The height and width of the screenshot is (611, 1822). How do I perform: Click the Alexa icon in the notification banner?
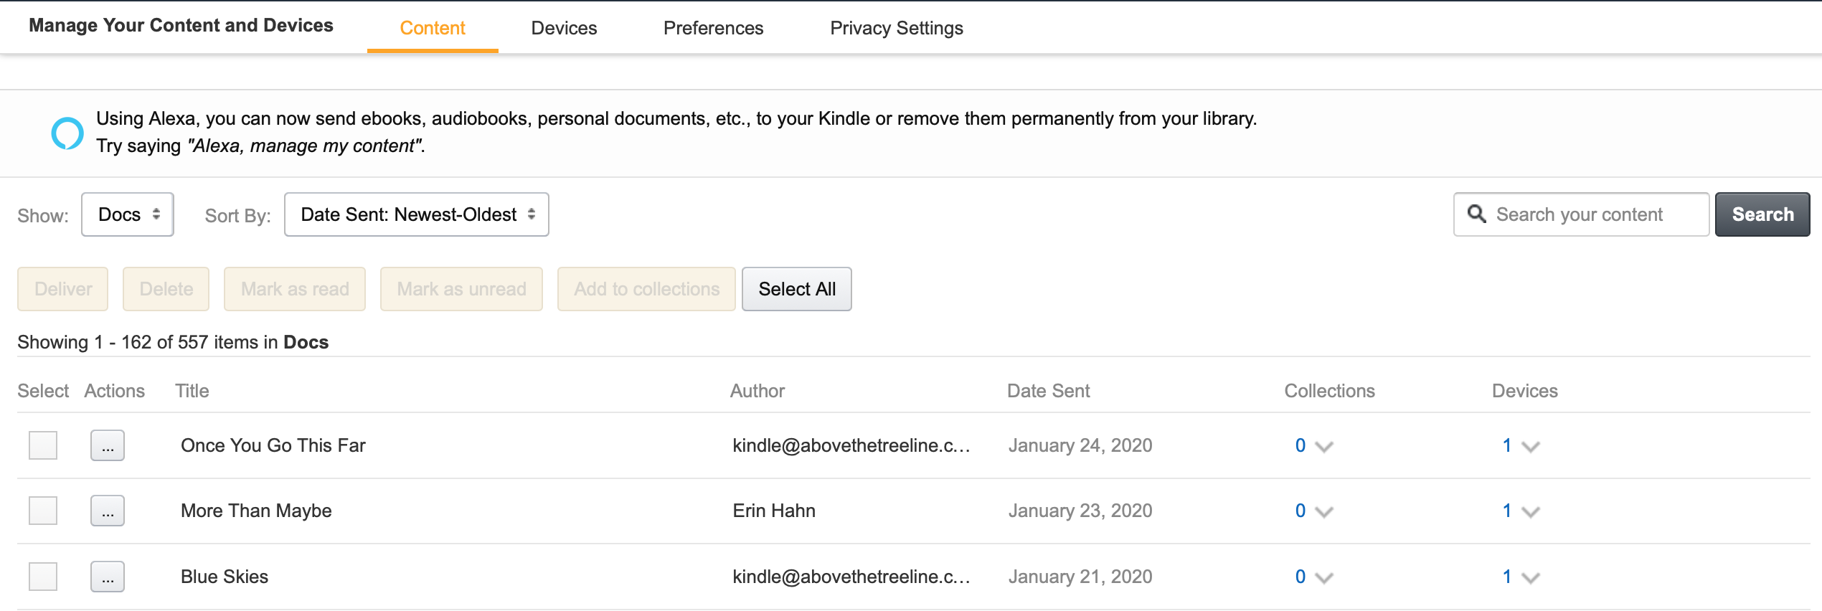tap(67, 132)
